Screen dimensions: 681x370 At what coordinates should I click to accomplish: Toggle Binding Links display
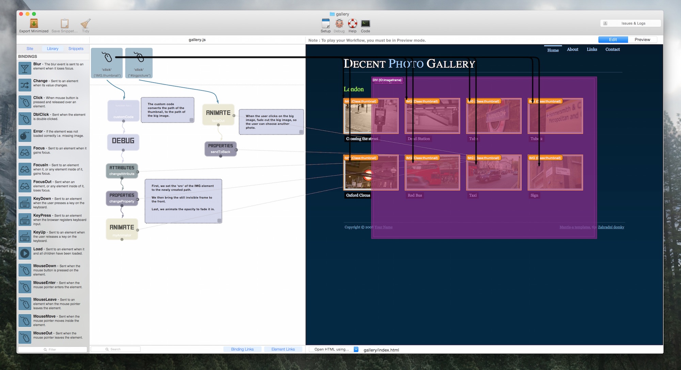tap(242, 349)
